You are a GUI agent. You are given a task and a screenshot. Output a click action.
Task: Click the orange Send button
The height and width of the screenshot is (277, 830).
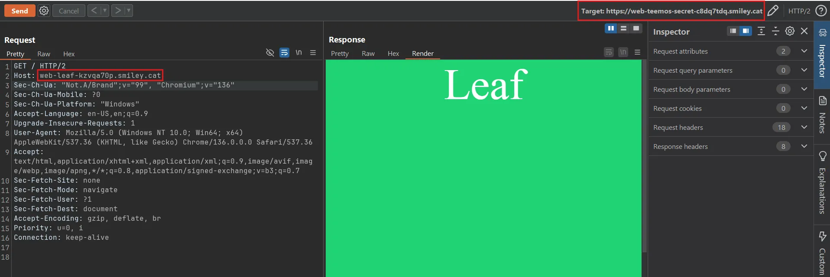coord(19,11)
